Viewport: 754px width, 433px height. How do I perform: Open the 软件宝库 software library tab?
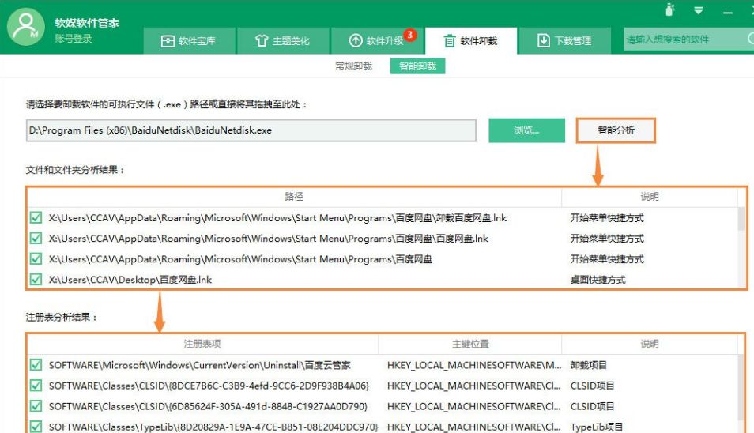[x=188, y=40]
